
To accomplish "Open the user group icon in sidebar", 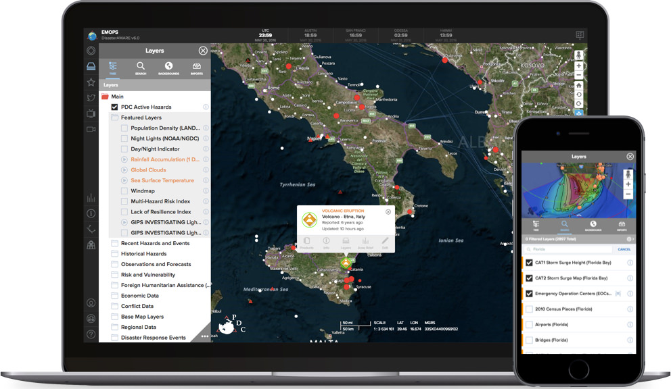I will point(91,319).
